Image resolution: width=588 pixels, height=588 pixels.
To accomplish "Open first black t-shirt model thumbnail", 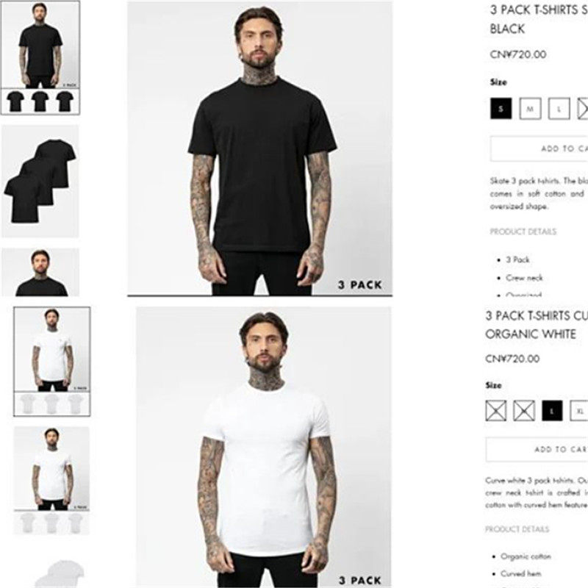I will click(x=40, y=58).
